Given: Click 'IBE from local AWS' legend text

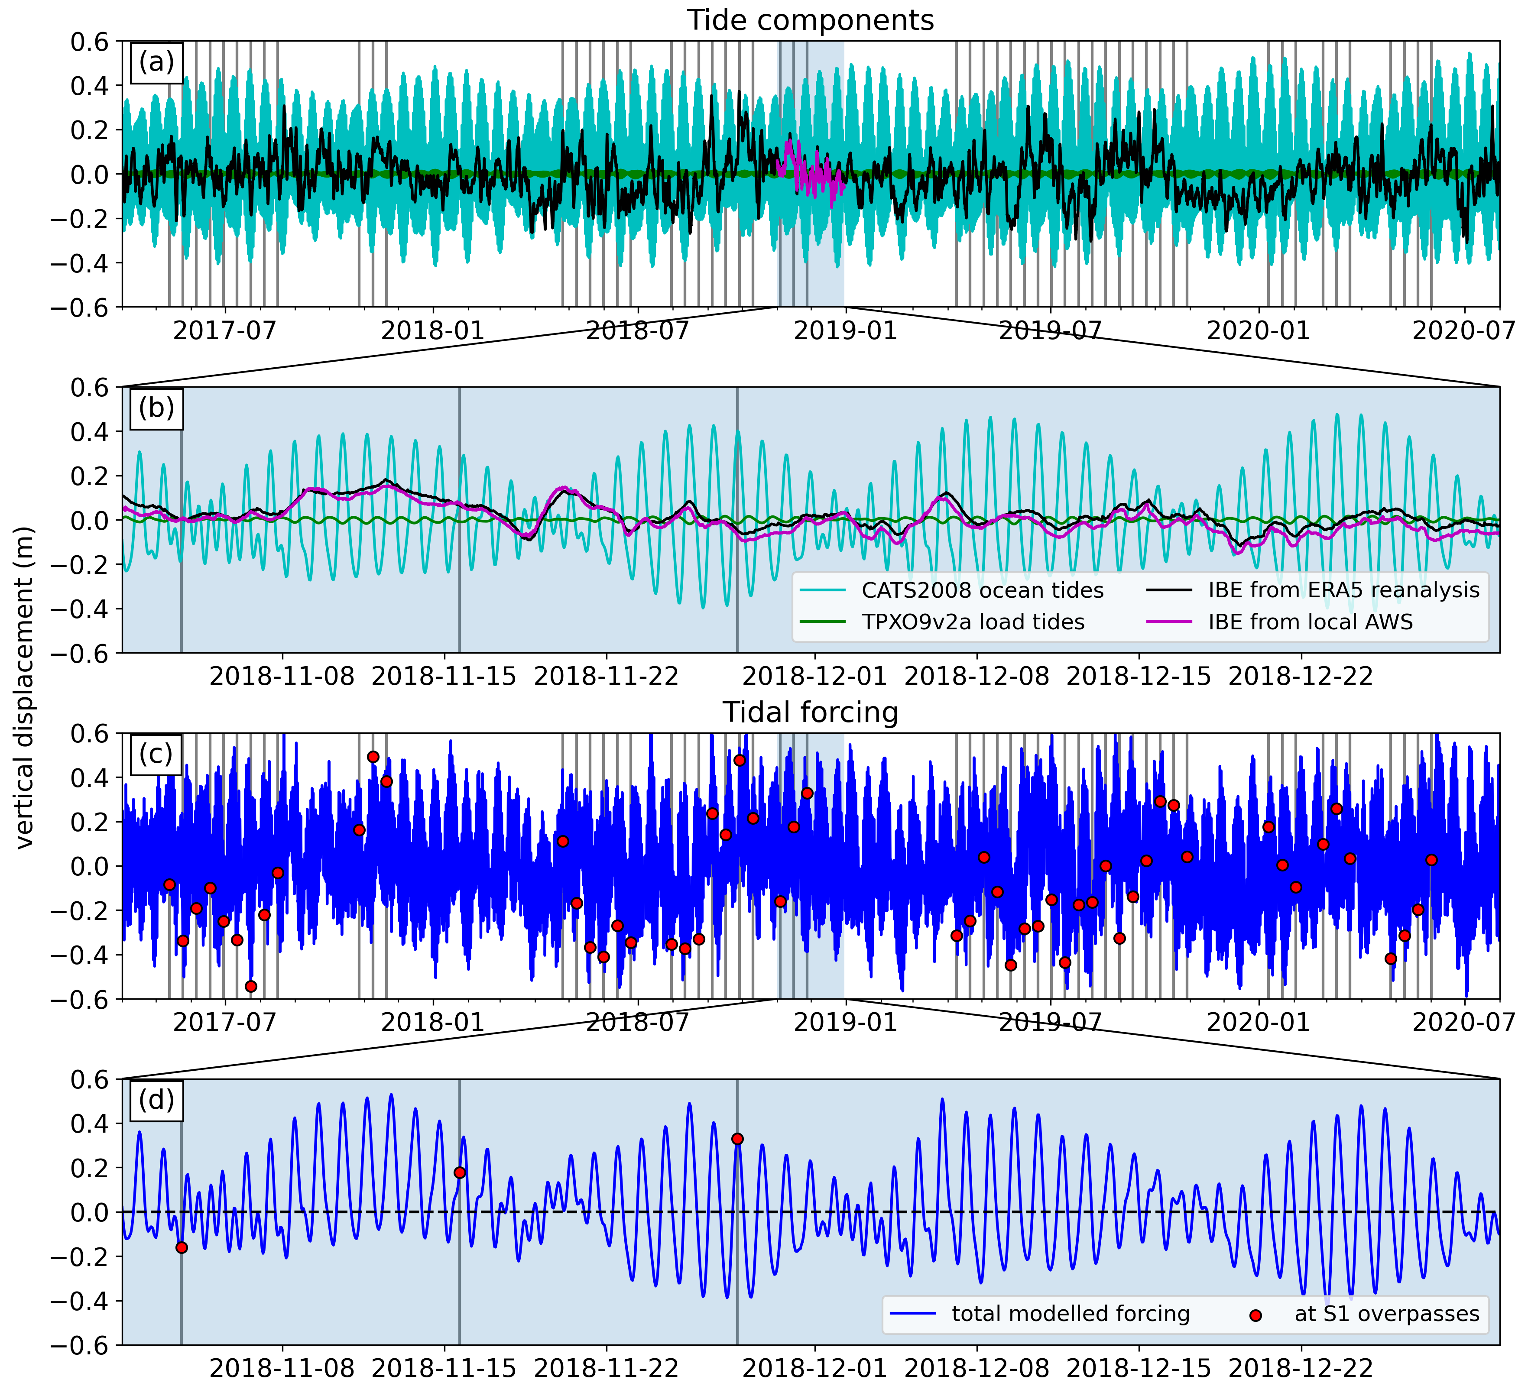Looking at the screenshot, I should click(1311, 622).
